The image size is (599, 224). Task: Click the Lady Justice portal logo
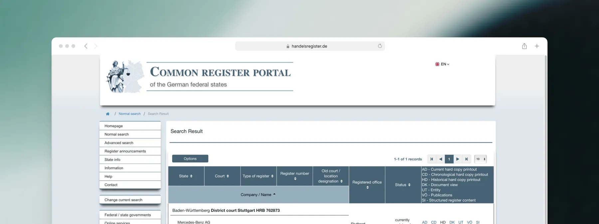(125, 77)
